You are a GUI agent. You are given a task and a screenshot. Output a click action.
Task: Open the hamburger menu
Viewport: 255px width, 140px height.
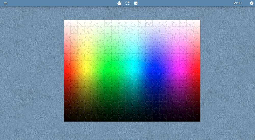[x=6, y=3]
